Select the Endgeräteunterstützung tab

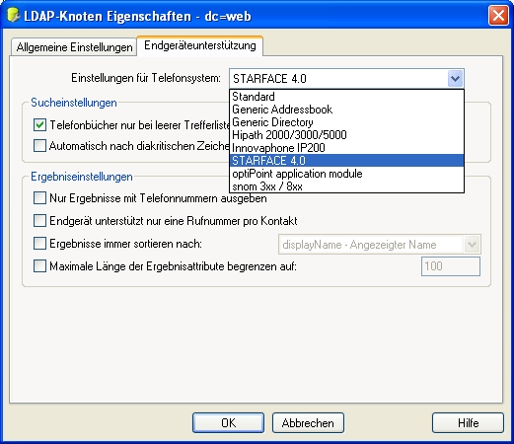coord(200,45)
